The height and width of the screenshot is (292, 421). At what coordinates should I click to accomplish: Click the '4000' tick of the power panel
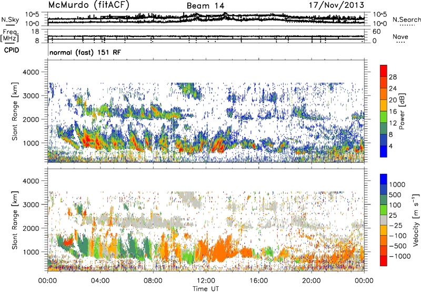(31, 72)
